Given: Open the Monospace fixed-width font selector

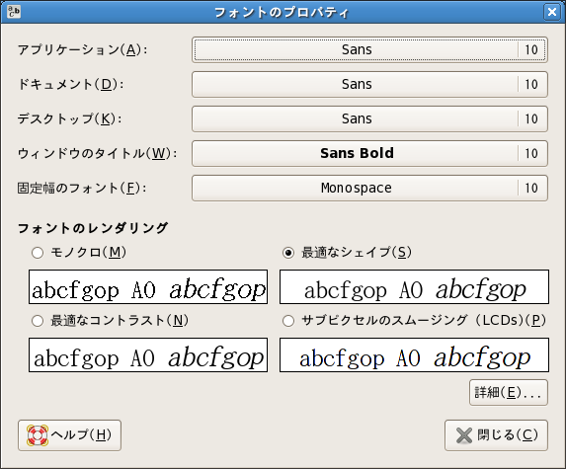Looking at the screenshot, I should point(369,188).
